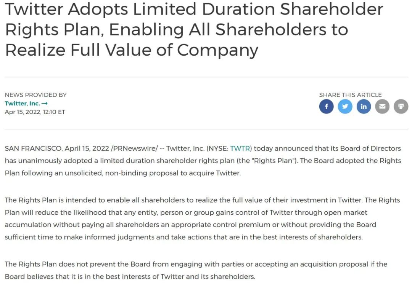This screenshot has width=412, height=284.
Task: Click the print article icon
Action: pos(401,107)
